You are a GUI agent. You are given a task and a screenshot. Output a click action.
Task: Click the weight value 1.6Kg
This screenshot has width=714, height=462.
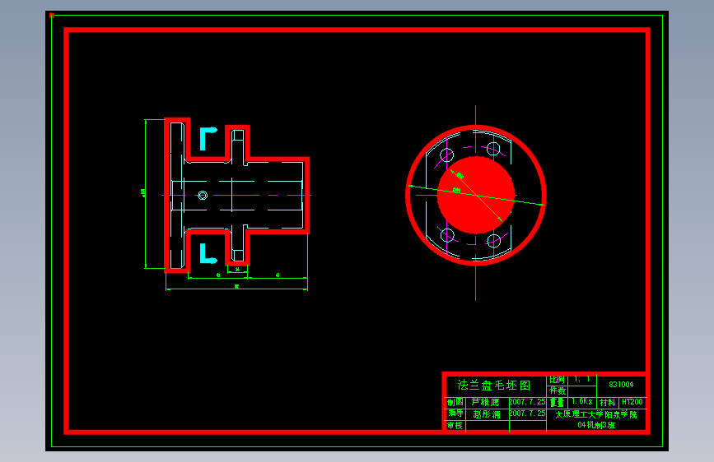click(x=582, y=401)
